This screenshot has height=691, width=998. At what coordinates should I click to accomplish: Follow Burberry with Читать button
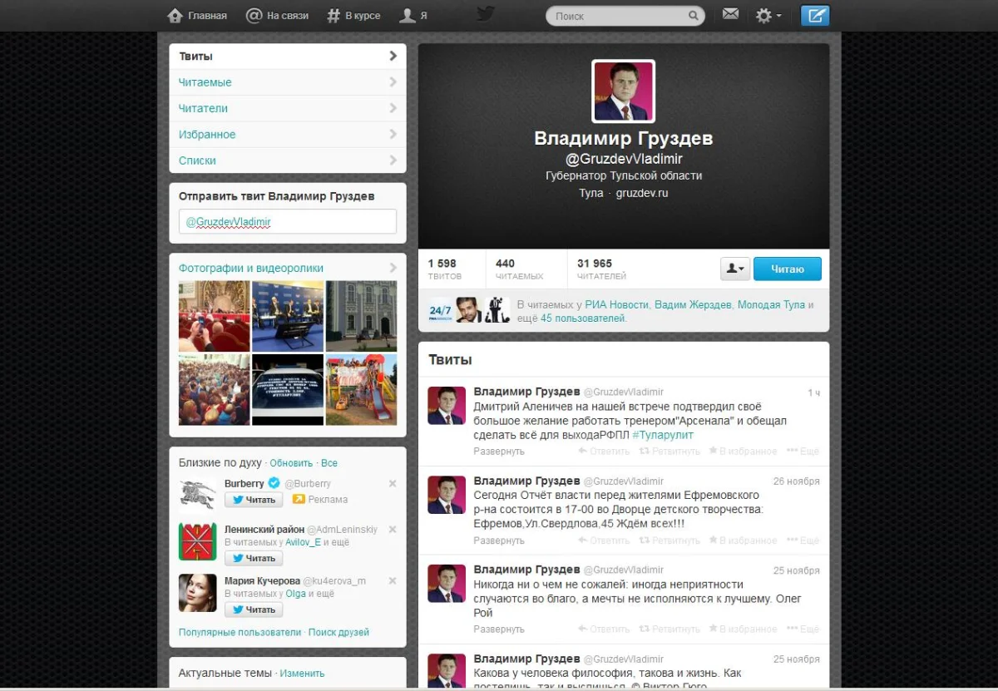point(254,500)
